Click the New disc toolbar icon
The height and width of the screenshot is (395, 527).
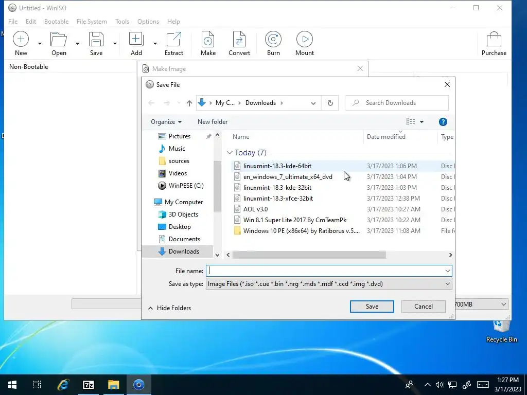click(21, 39)
